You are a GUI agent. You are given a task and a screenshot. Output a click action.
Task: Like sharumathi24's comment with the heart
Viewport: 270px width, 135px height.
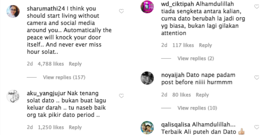coord(121,11)
